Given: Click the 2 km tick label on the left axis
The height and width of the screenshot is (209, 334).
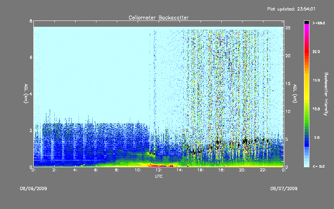Looking at the screenshot, I should point(31,130).
